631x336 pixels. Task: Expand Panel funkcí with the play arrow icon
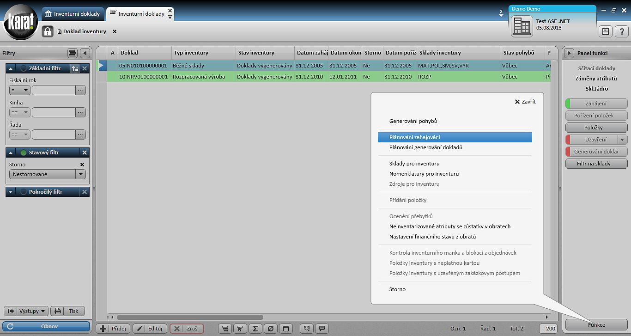(x=570, y=53)
